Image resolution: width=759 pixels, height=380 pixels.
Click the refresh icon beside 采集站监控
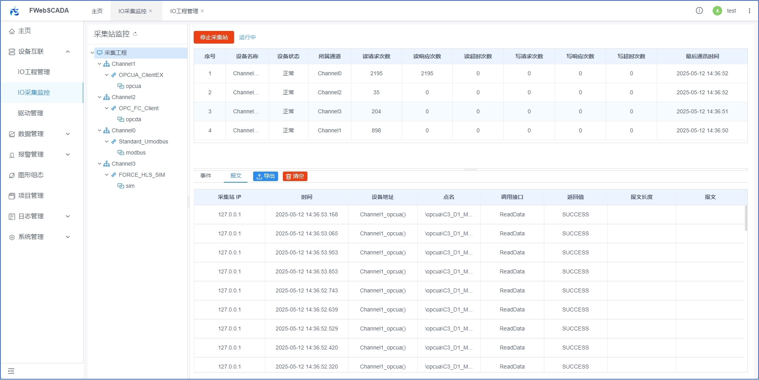tap(135, 34)
